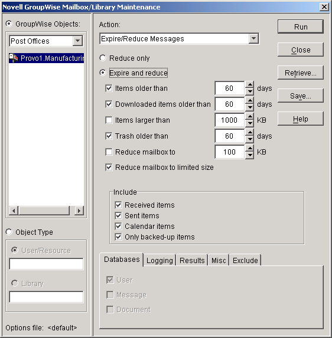
Task: Open the Action dropdown list
Action: coord(253,38)
